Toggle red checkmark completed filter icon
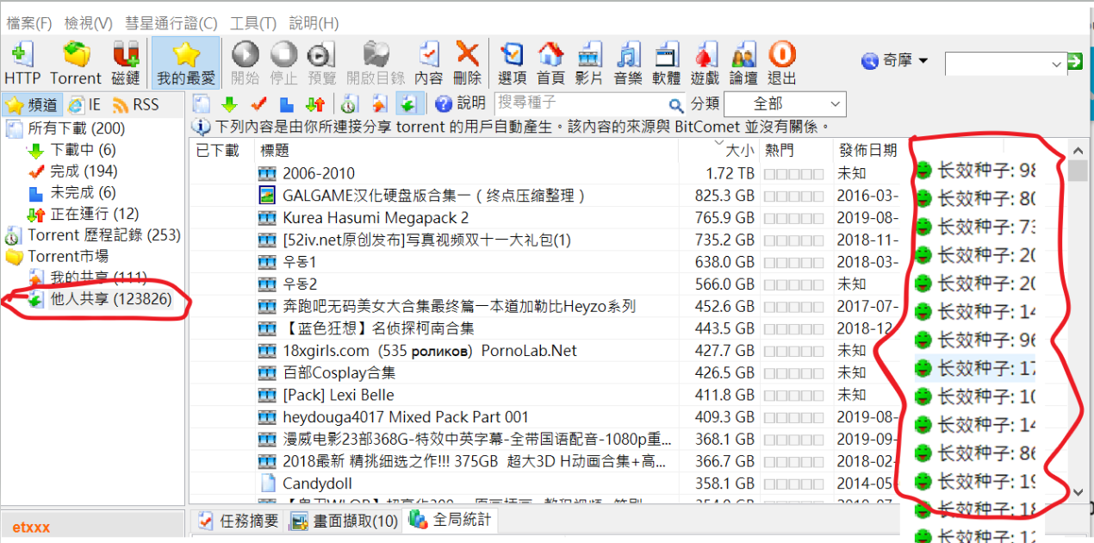Image resolution: width=1094 pixels, height=543 pixels. click(x=258, y=104)
